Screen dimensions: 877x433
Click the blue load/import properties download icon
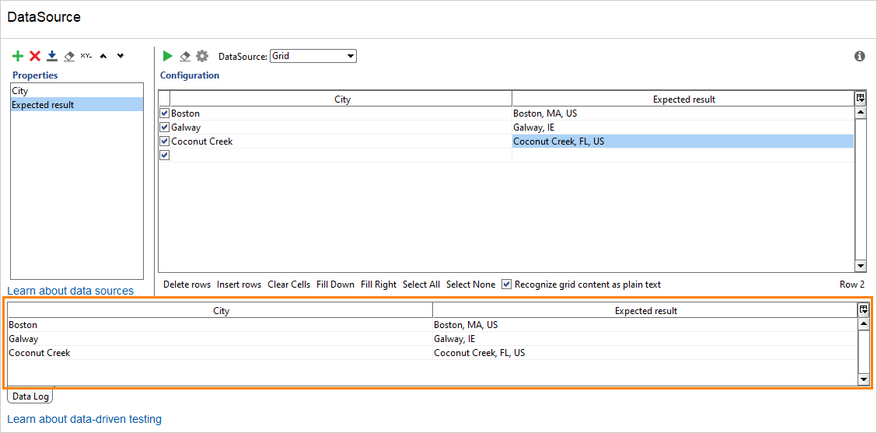[52, 56]
